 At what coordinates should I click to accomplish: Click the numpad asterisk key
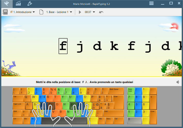(146, 91)
